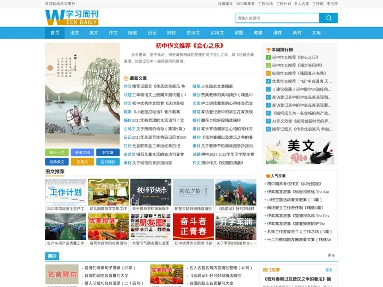Click the 试题 tag before 三年级语文上册
This screenshot has height=287, width=383.
coord(128,95)
